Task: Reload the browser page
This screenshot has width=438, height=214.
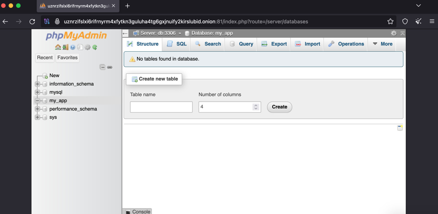Action: coord(32,21)
